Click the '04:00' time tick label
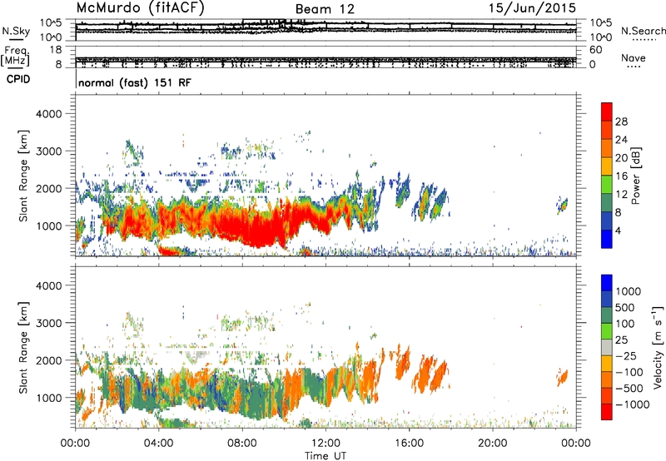 [159, 444]
